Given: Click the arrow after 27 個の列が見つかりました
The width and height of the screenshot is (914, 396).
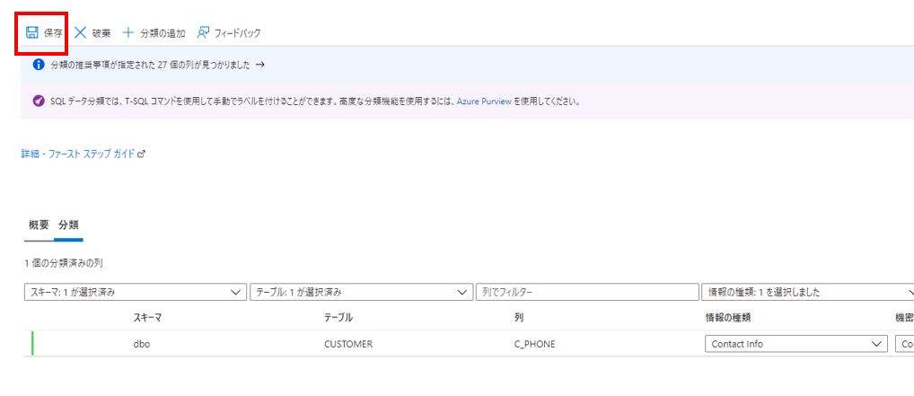Looking at the screenshot, I should (x=260, y=65).
